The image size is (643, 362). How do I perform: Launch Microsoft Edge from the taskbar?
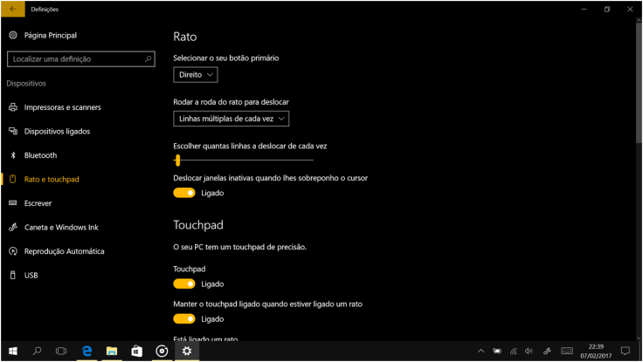tap(87, 351)
